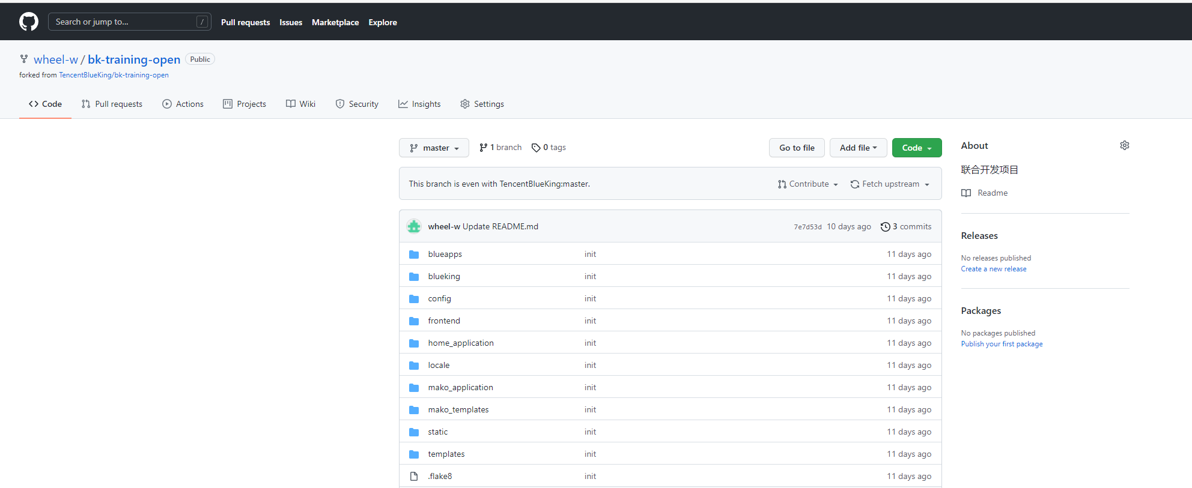Open the wheel-w owner link
Image resolution: width=1192 pixels, height=488 pixels.
coord(56,59)
